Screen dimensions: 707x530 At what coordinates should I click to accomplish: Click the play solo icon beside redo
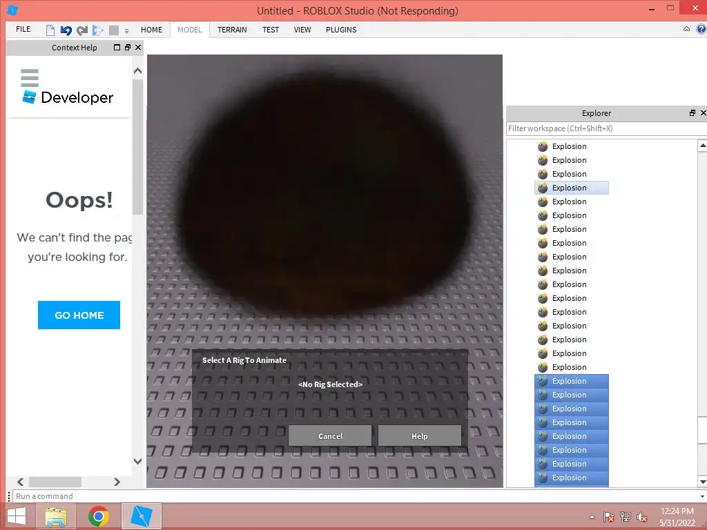click(x=97, y=30)
